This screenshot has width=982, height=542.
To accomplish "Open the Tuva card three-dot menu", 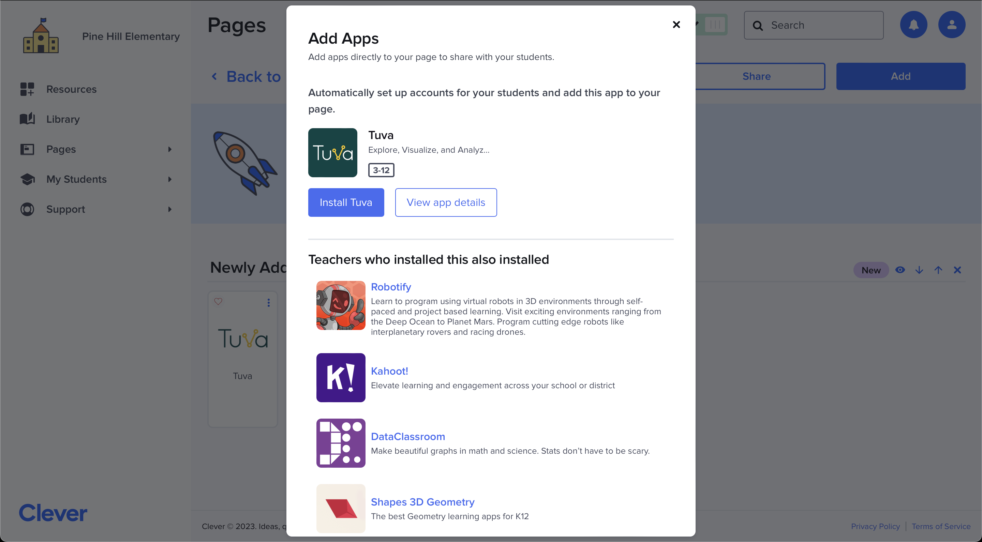I will (x=268, y=303).
